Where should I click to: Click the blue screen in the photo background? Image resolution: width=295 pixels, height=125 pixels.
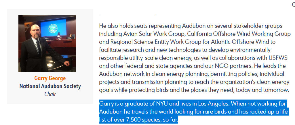(54, 28)
